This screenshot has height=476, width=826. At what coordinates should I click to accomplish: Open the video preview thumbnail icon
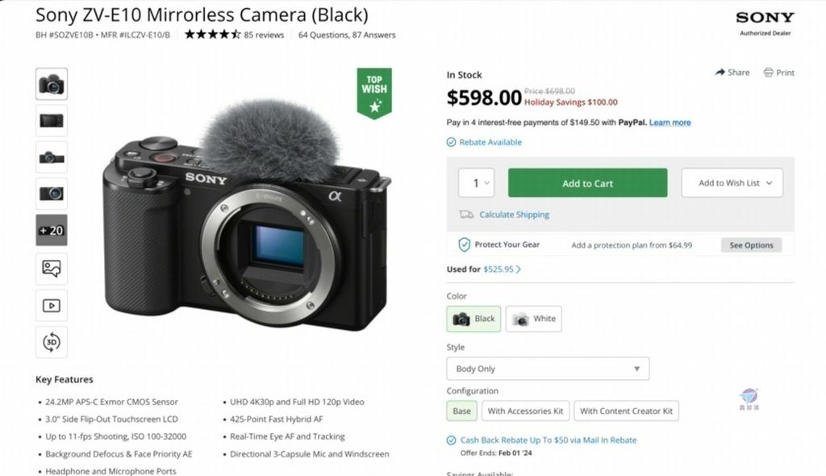[x=51, y=305]
